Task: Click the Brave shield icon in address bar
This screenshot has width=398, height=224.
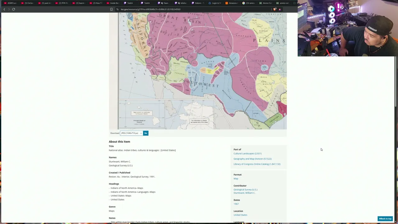Action: click(x=275, y=9)
